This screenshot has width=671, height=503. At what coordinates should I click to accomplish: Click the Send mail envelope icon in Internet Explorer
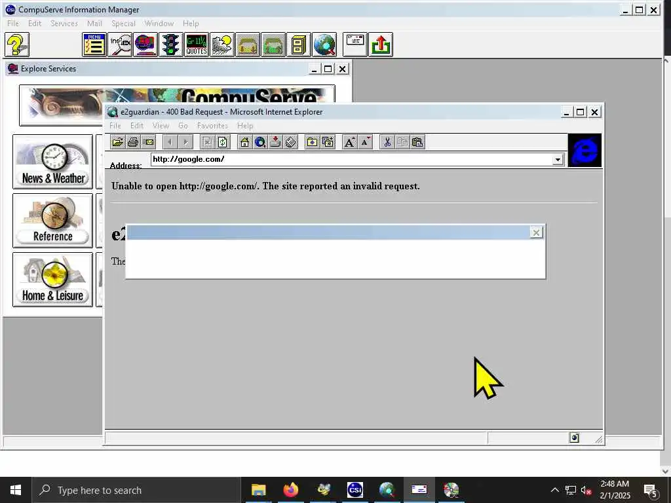click(149, 142)
